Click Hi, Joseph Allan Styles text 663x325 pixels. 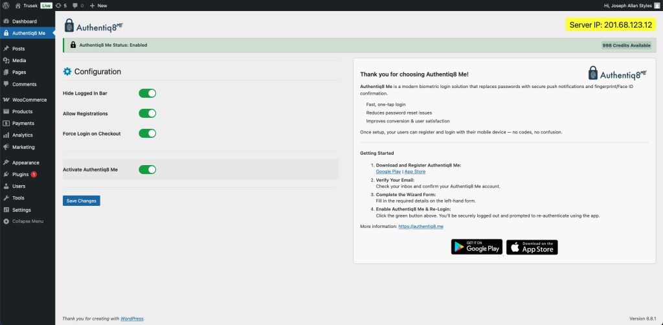click(629, 5)
